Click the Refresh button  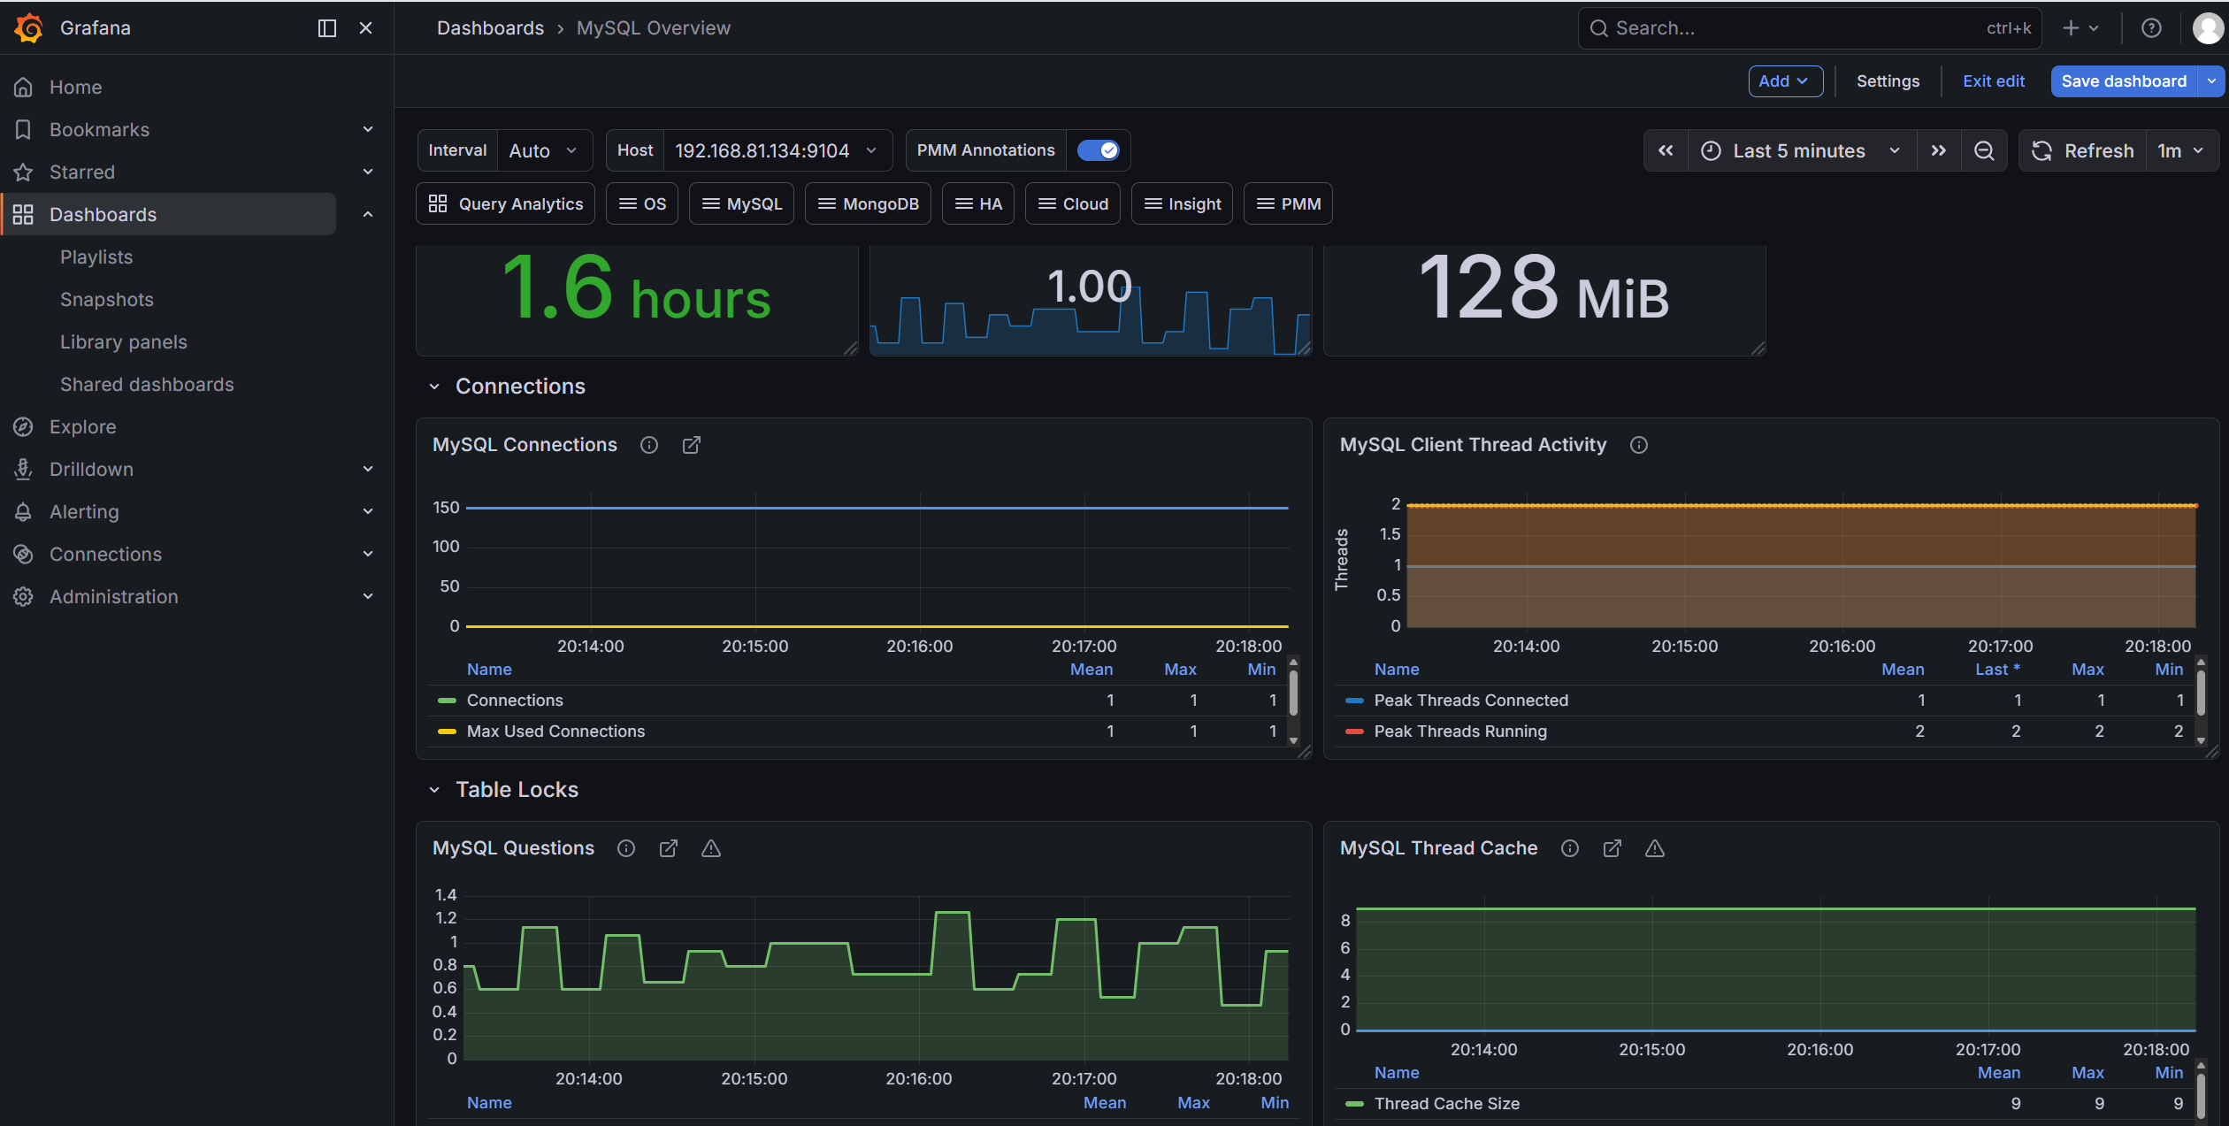point(2083,150)
